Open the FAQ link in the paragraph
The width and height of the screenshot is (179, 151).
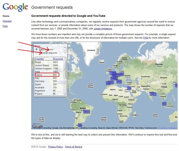pyautogui.click(x=146, y=38)
